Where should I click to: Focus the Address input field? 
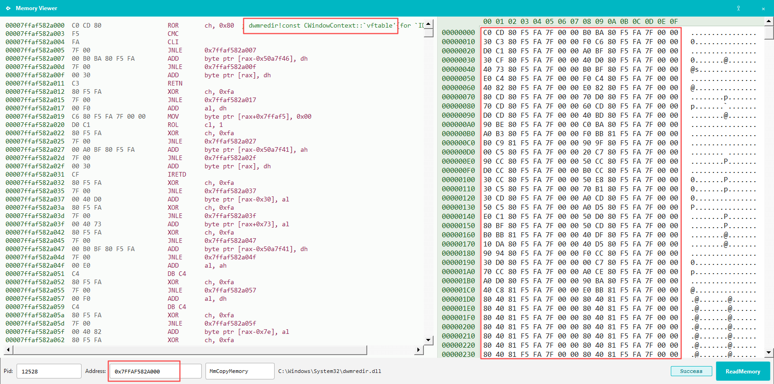click(156, 371)
